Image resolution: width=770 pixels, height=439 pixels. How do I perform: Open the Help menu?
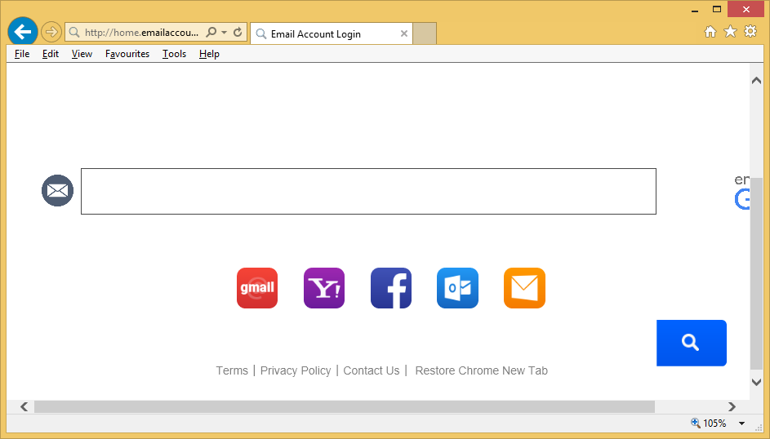click(209, 54)
